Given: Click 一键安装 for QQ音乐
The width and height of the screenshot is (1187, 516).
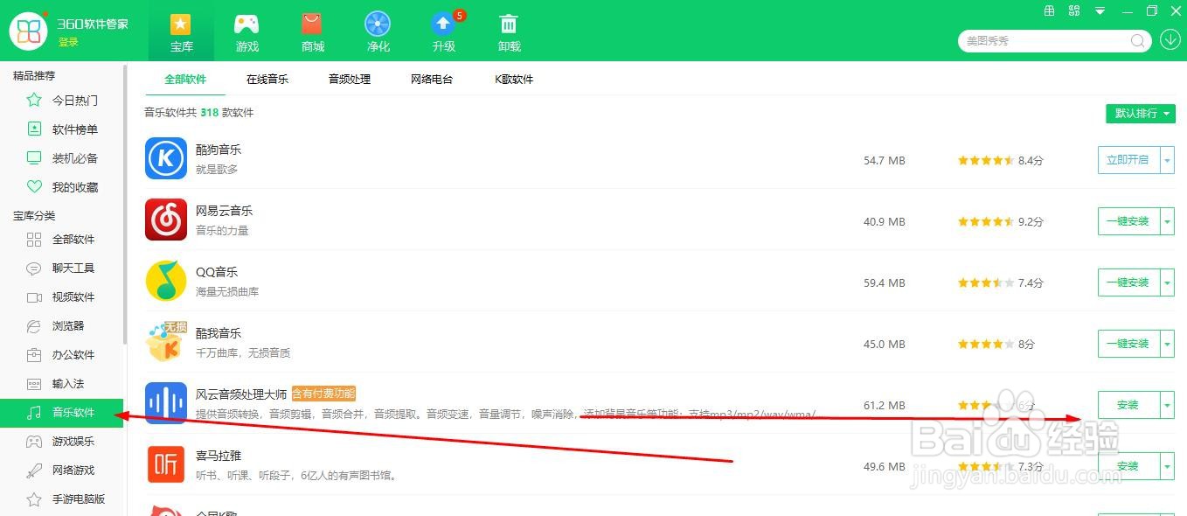Looking at the screenshot, I should coord(1128,282).
